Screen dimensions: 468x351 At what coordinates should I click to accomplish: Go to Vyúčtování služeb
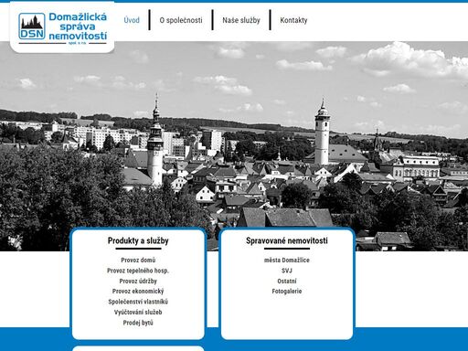click(x=138, y=312)
